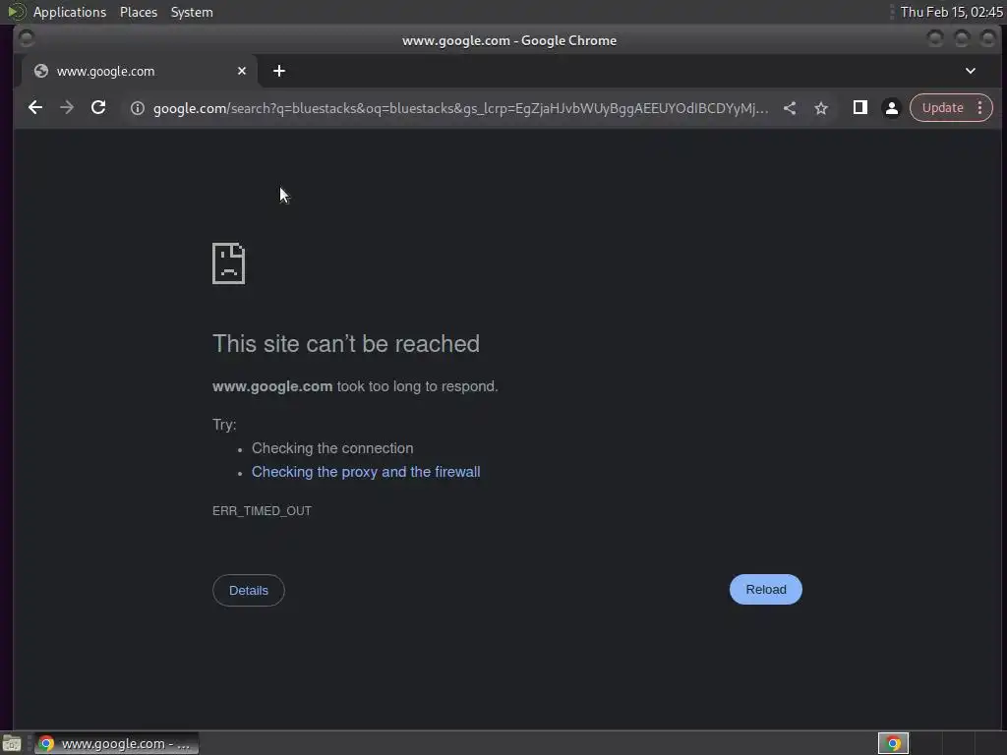Viewport: 1007px width, 755px height.
Task: Open the Applications menu
Action: point(70,12)
